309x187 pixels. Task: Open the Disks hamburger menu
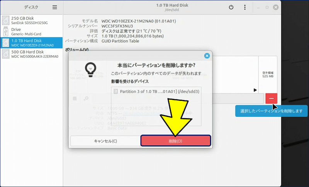tap(55, 7)
